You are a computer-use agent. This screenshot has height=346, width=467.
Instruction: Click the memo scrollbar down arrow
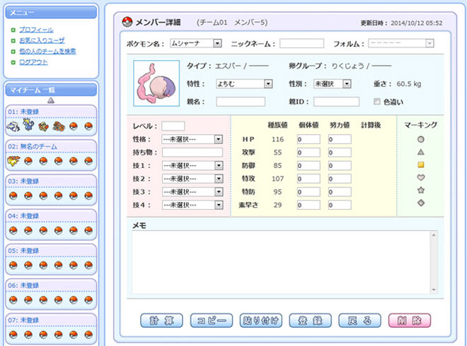434,290
